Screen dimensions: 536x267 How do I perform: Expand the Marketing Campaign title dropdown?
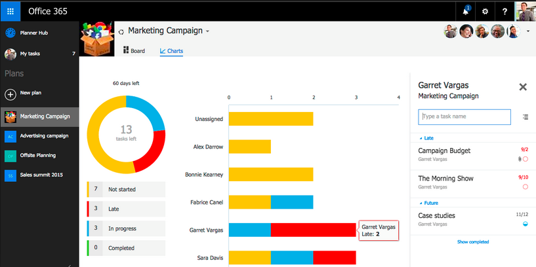208,31
